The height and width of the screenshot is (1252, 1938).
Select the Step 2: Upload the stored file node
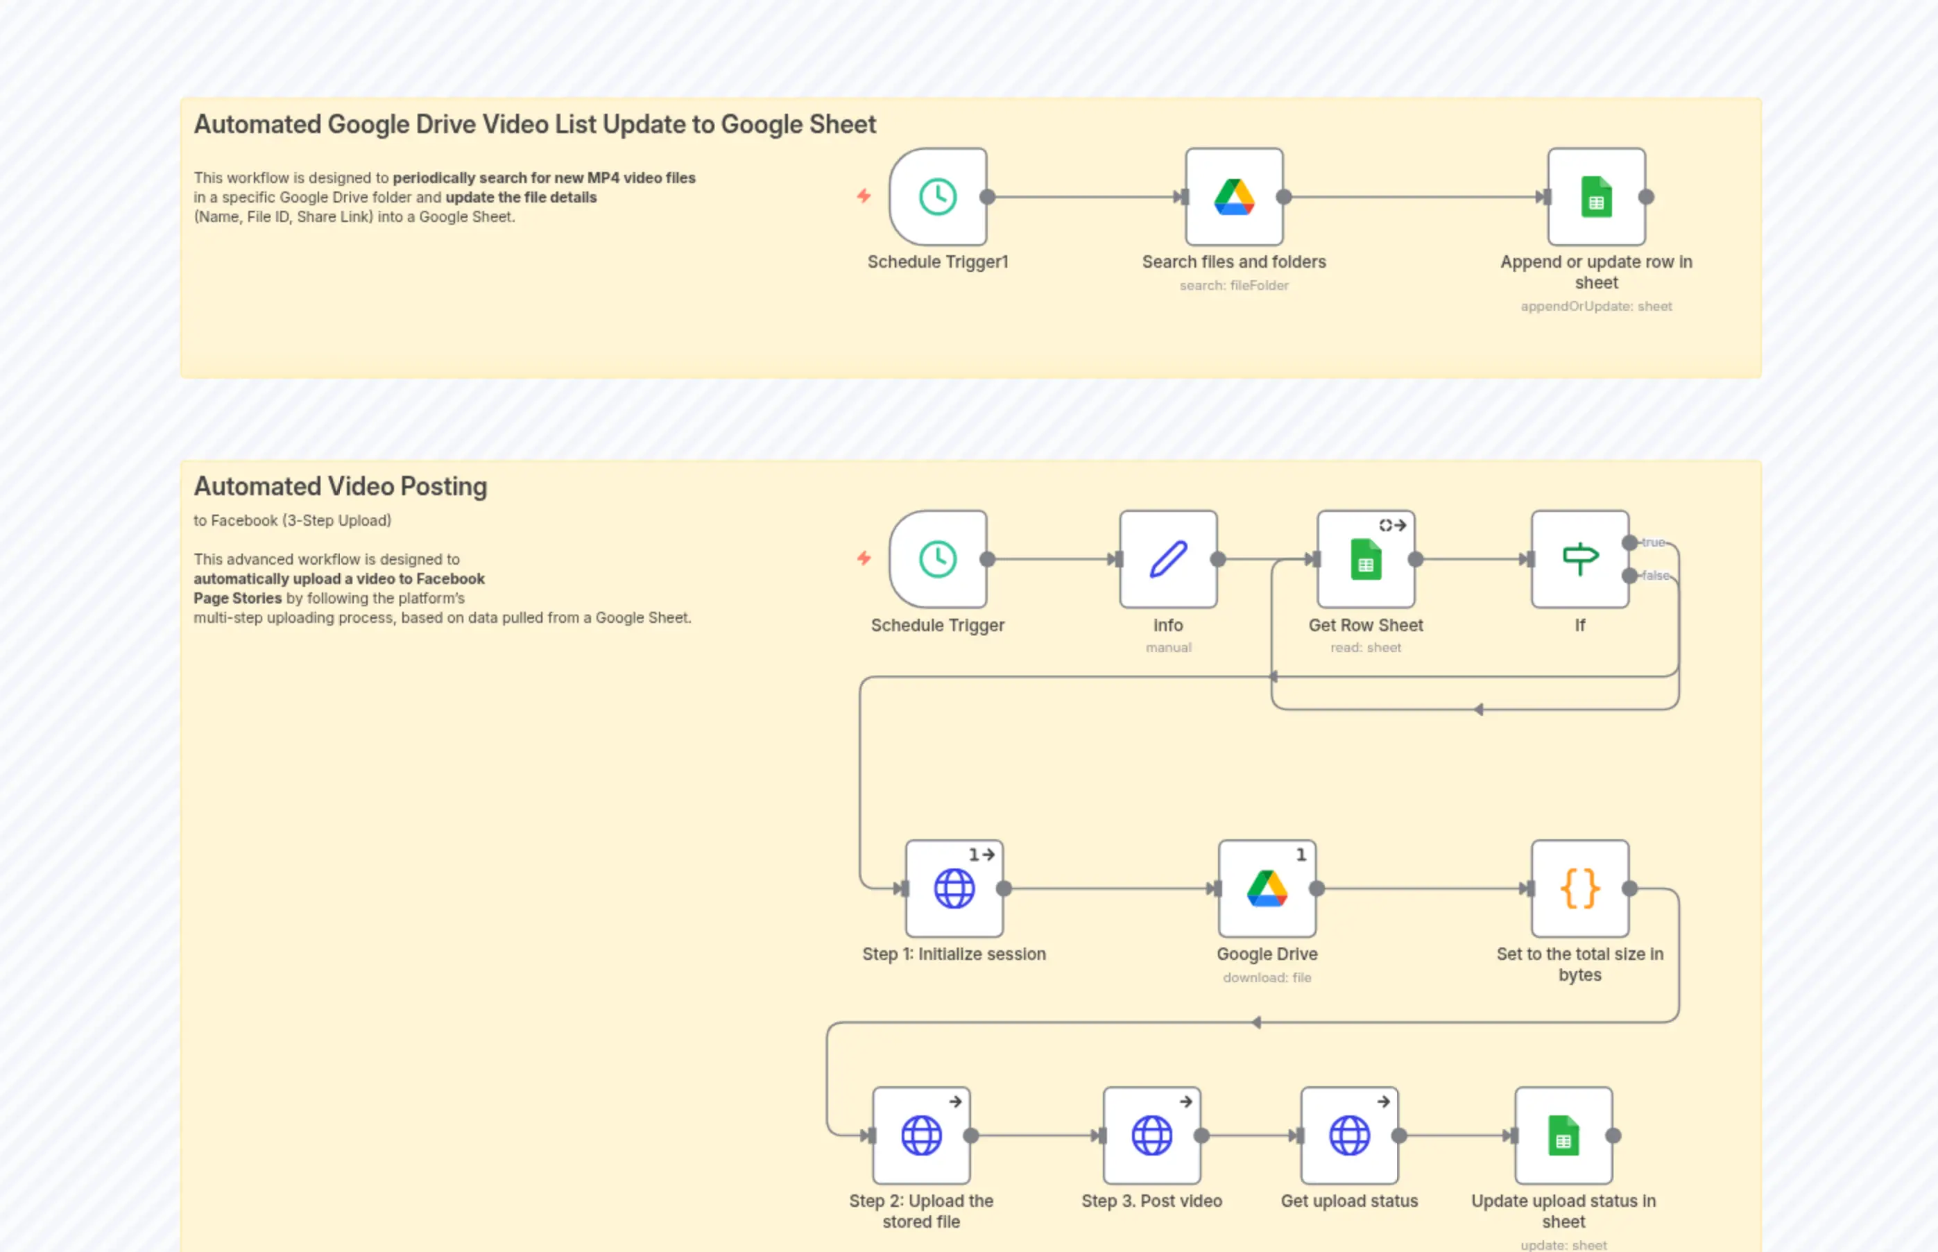click(921, 1135)
